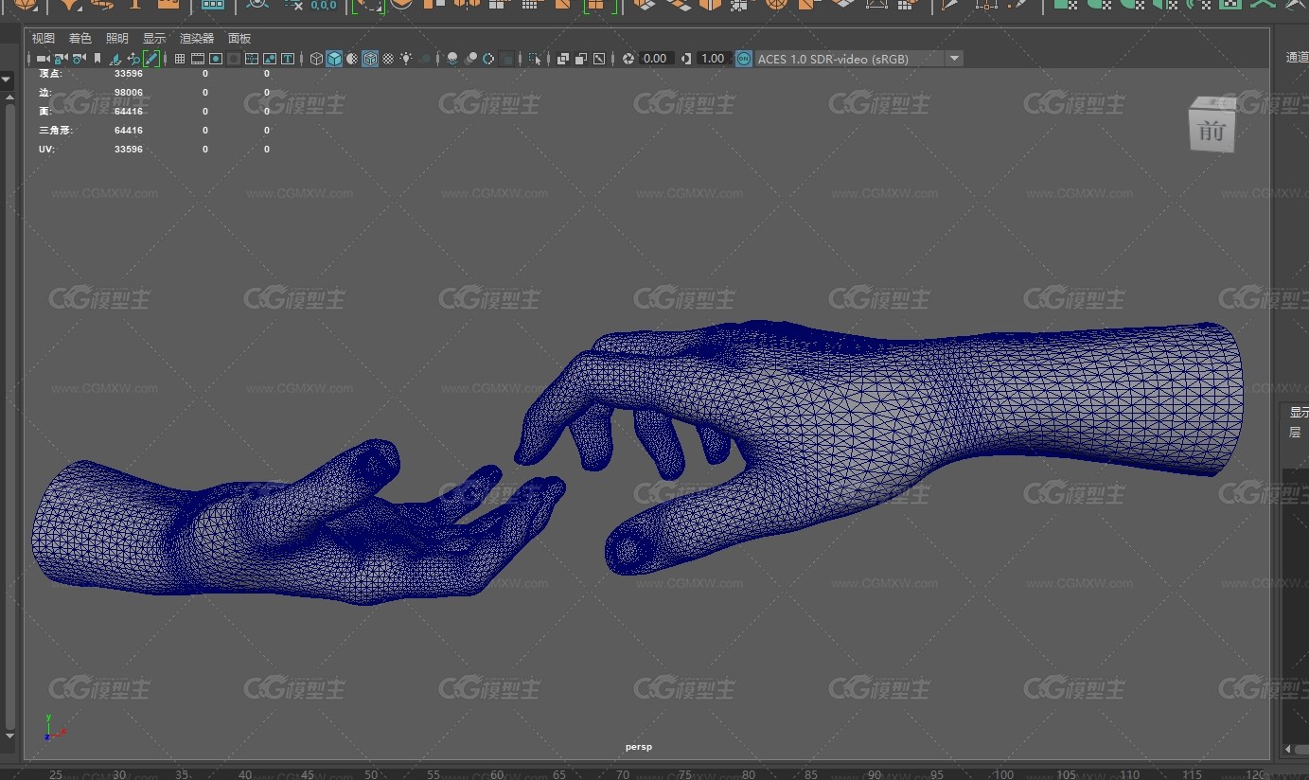Enable the Textured checker-sphere icon
Viewport: 1309px width, 780px height.
tap(388, 59)
